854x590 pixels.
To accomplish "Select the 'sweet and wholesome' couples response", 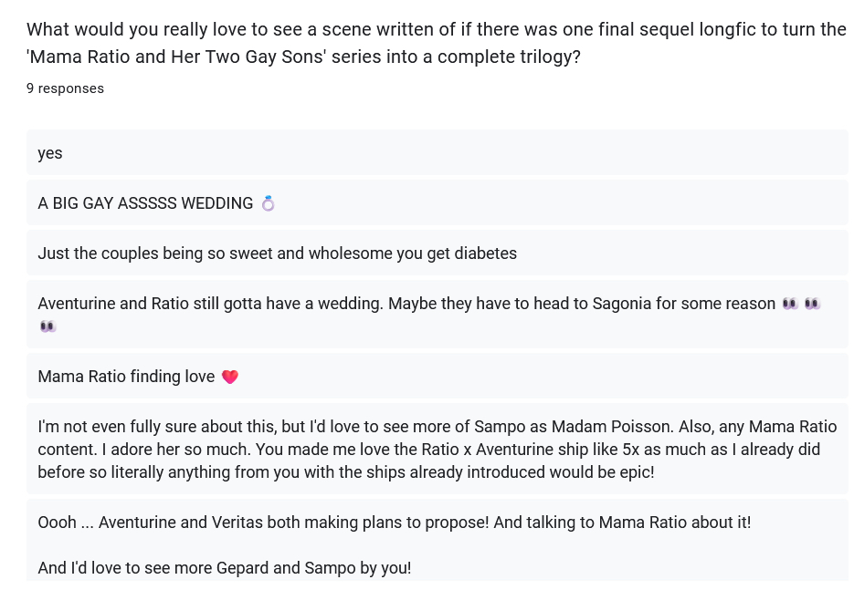I will pos(277,254).
